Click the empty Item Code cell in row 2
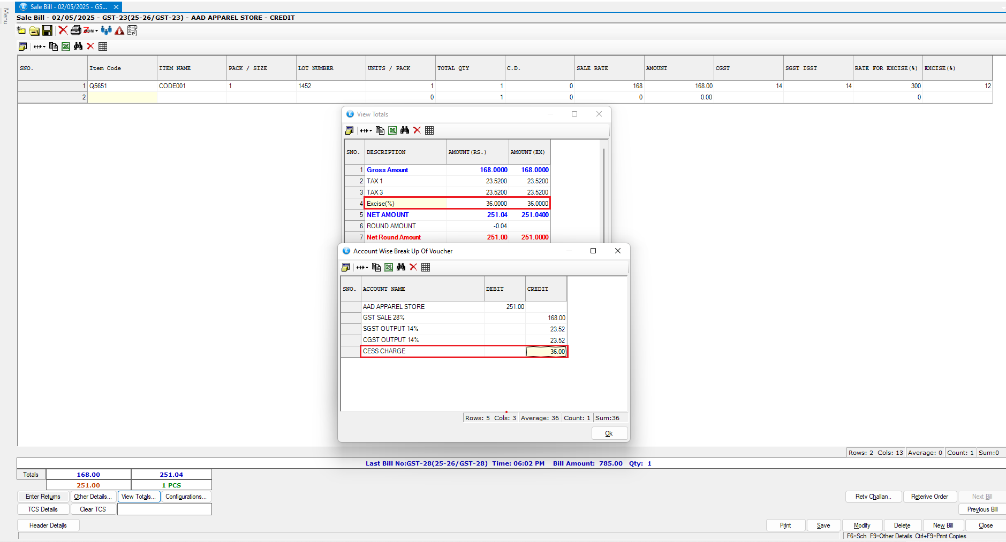This screenshot has height=542, width=1006. pos(122,97)
